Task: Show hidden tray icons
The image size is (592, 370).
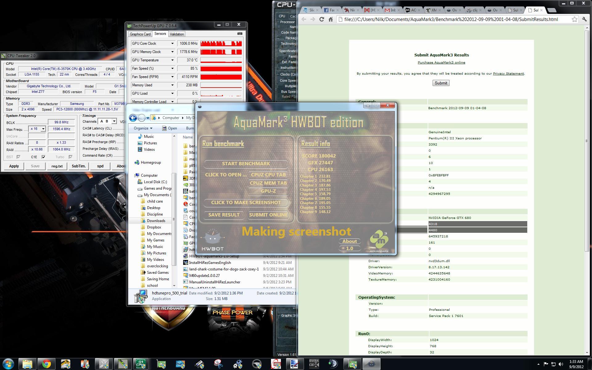Action: 538,364
